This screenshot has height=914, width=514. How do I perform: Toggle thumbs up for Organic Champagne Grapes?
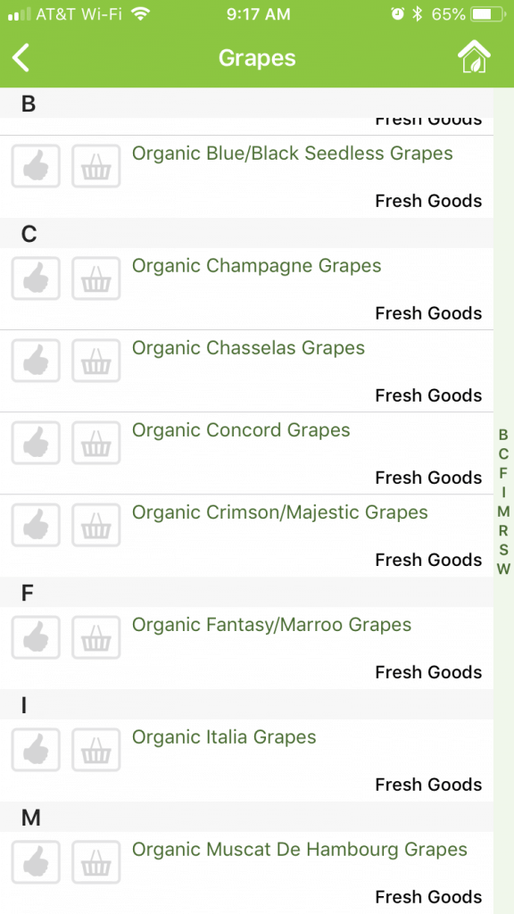pyautogui.click(x=36, y=278)
